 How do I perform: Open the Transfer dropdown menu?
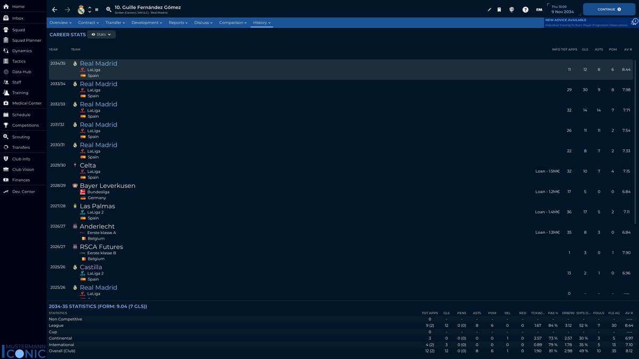114,22
